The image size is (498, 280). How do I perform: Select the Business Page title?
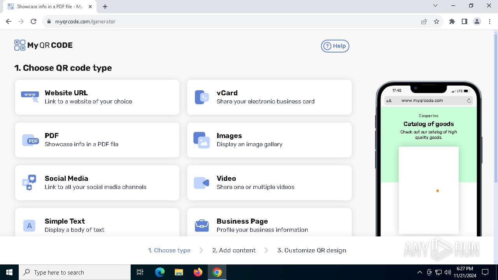coord(242,221)
